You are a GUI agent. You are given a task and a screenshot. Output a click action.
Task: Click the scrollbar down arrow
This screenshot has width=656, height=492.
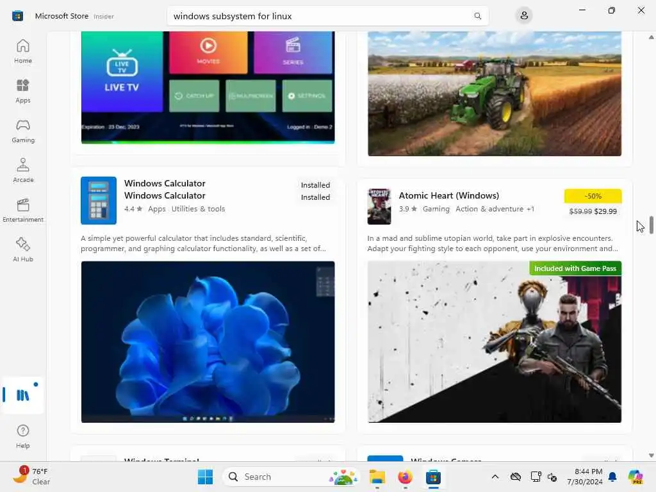click(x=652, y=455)
